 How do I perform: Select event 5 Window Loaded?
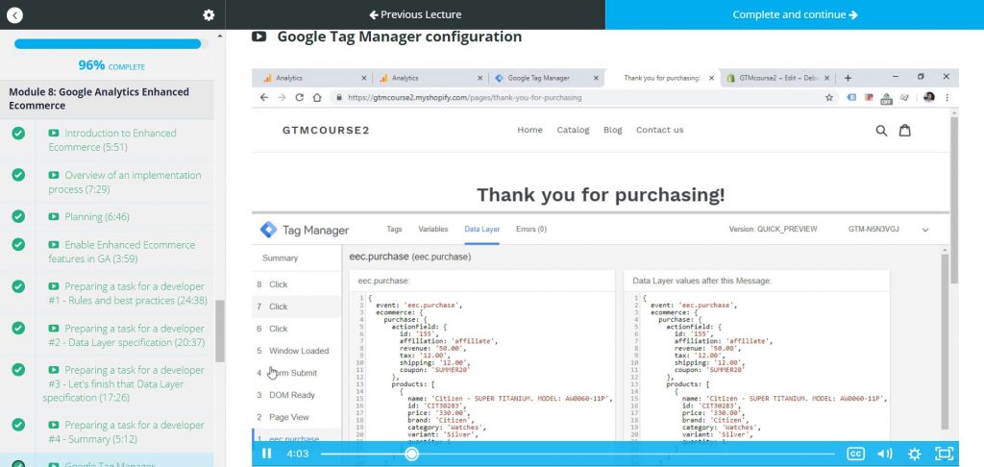[296, 351]
